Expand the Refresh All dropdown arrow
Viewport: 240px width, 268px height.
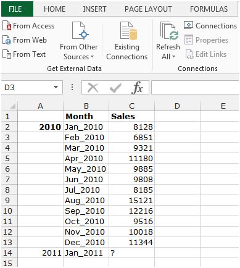coord(173,56)
